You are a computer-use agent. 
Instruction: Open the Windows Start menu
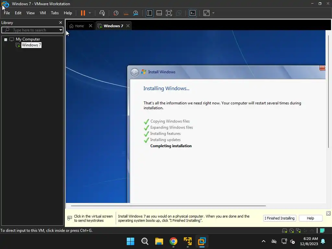130,241
